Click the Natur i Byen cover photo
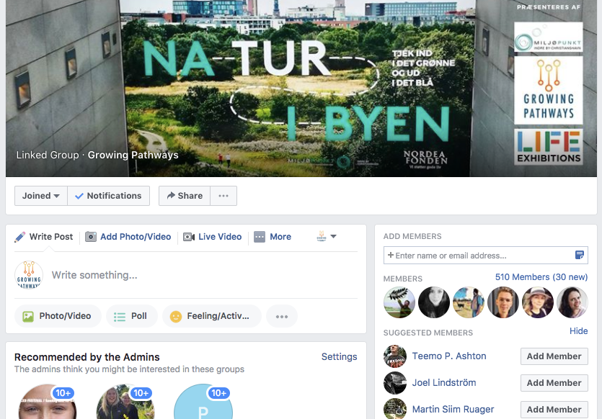The width and height of the screenshot is (602, 419). tap(301, 88)
